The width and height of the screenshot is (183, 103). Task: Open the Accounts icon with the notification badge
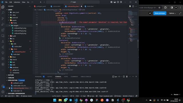coord(3,86)
